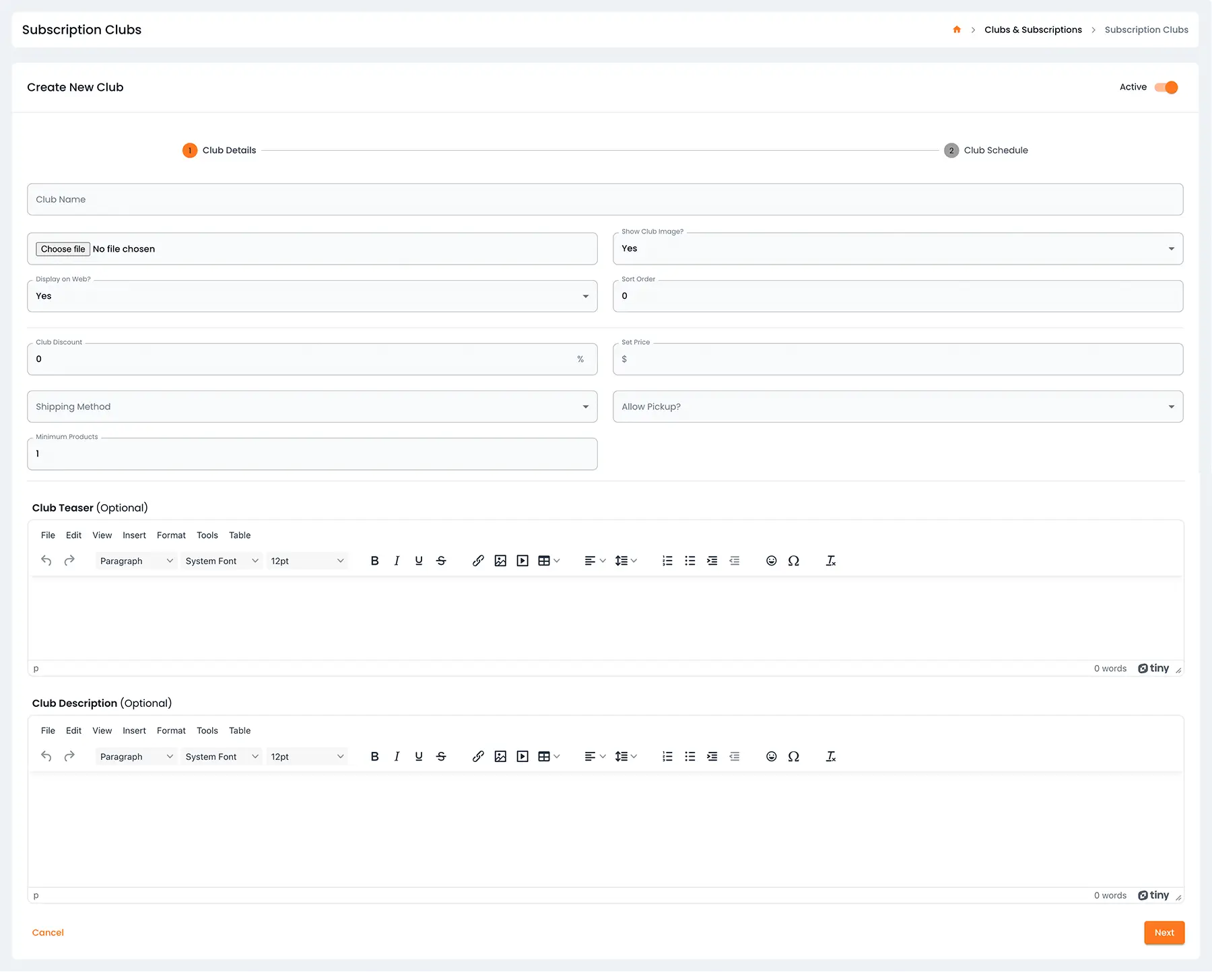Open Tools menu in Club Description editor
Image resolution: width=1212 pixels, height=972 pixels.
[207, 731]
